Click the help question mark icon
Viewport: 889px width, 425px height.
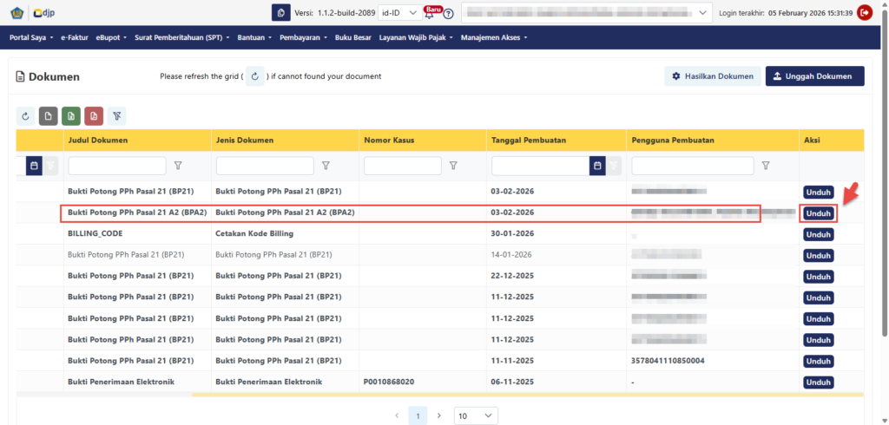coord(448,14)
